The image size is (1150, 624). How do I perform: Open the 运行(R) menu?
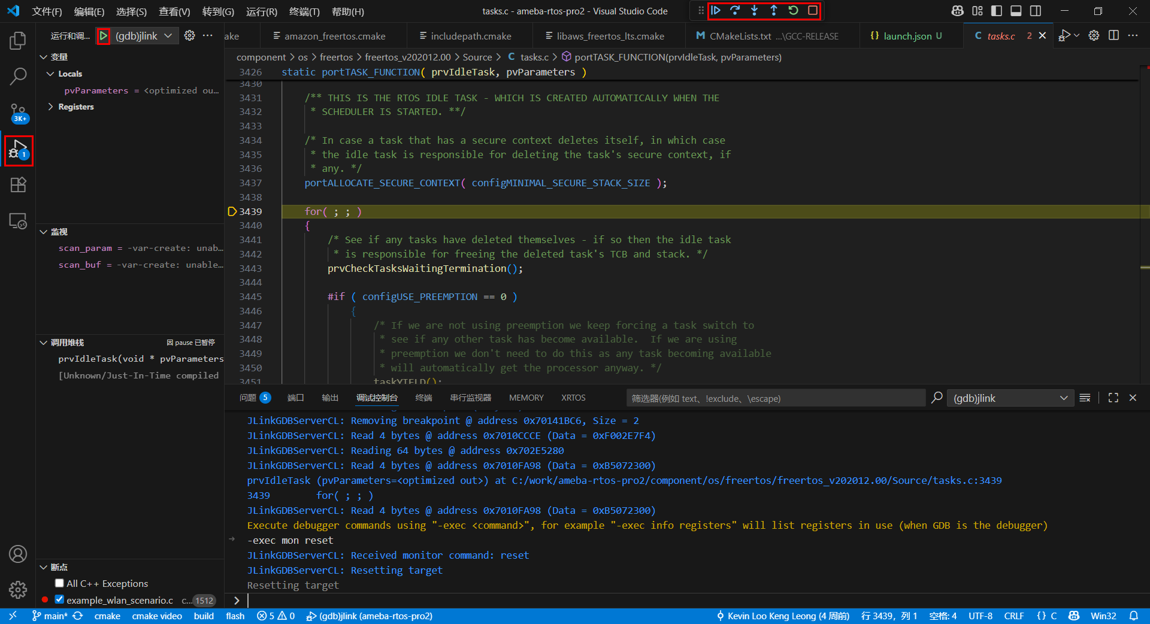(x=262, y=11)
